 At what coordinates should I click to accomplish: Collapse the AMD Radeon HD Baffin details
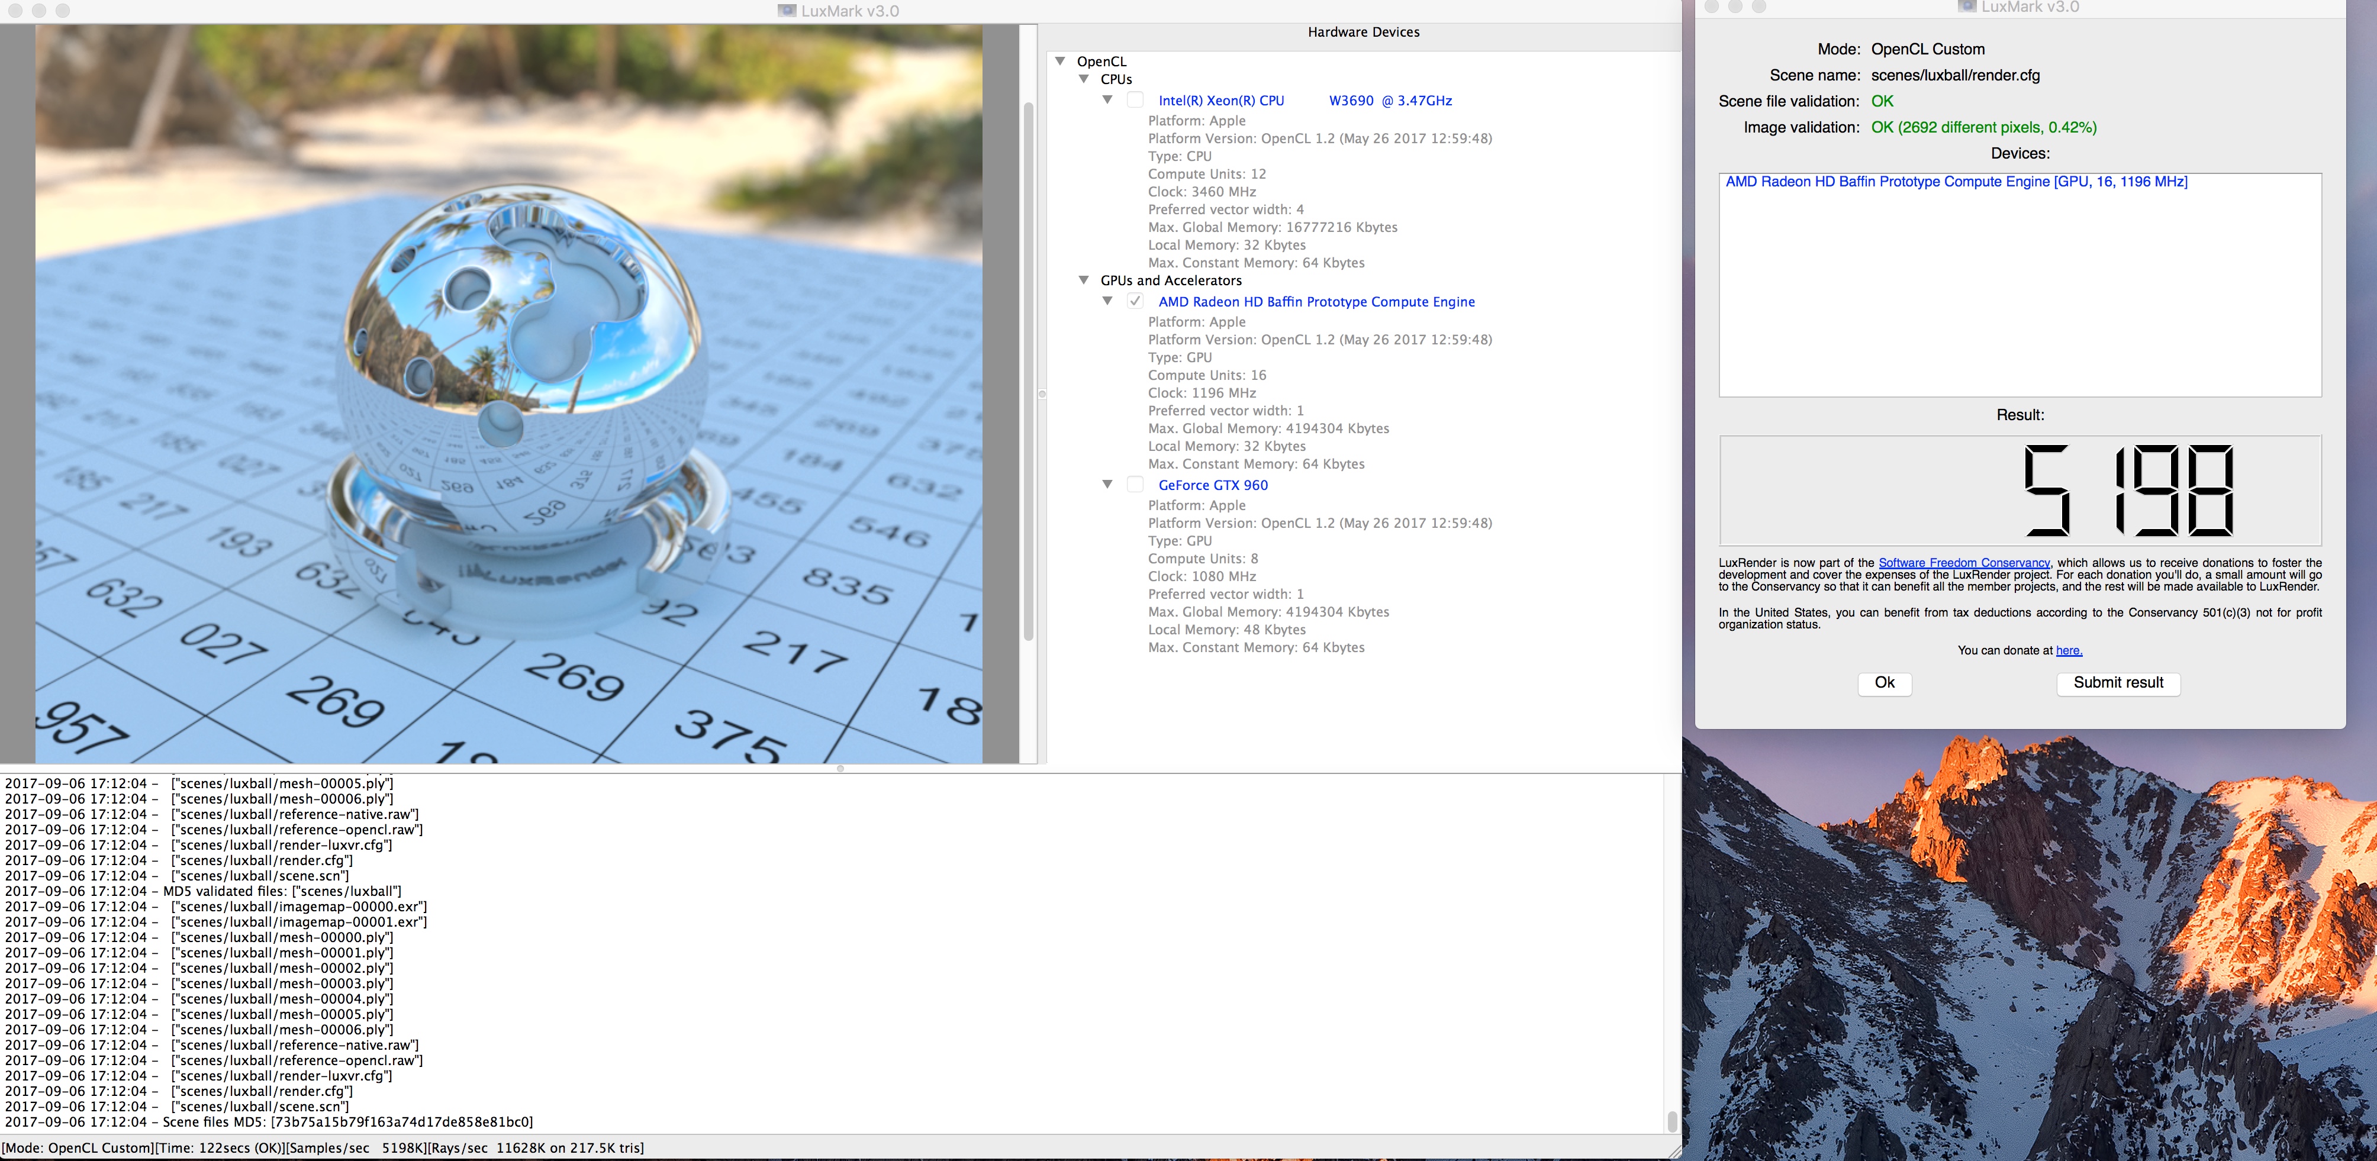coord(1107,301)
